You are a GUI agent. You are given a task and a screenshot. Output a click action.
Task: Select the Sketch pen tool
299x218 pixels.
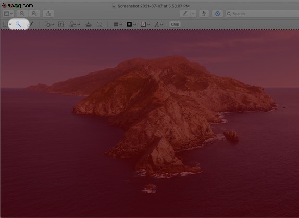(31, 24)
